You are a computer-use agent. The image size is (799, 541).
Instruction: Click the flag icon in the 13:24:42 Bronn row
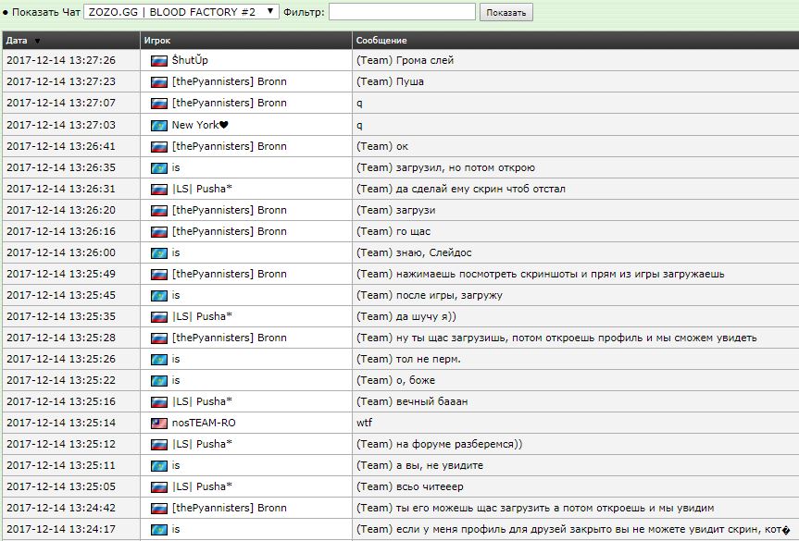click(159, 508)
